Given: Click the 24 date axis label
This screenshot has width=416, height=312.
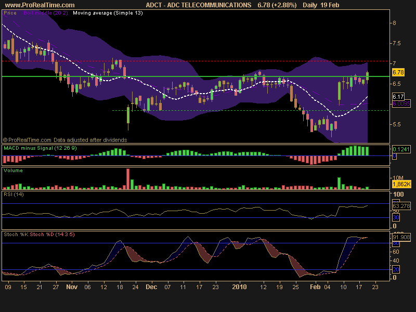Looking at the screenshot, I should pyautogui.click(x=135, y=287).
